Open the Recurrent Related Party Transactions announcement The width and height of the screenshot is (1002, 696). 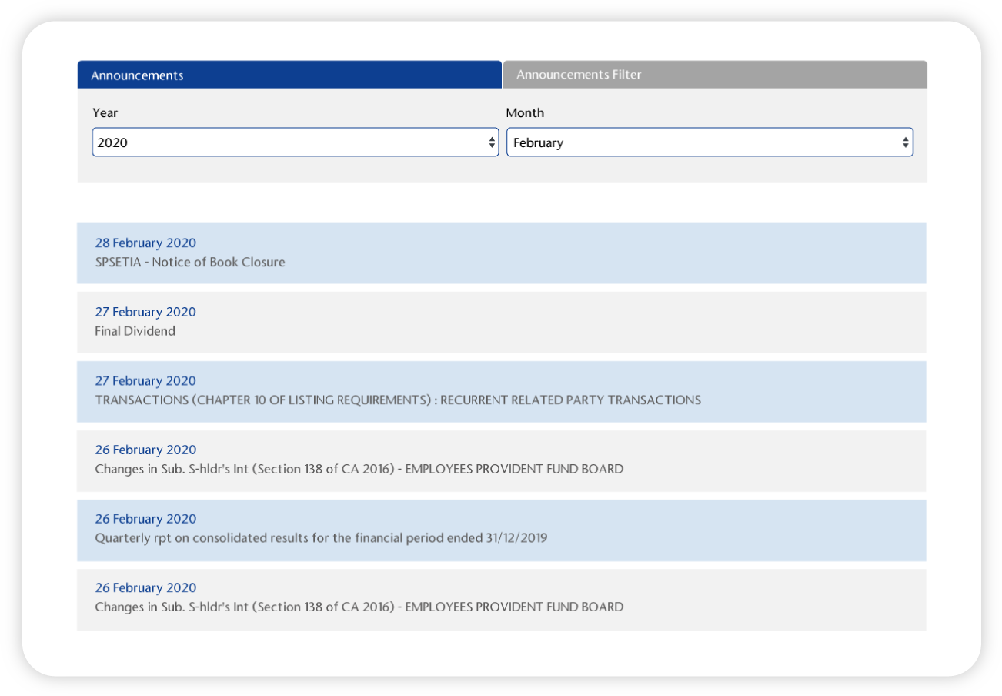[x=398, y=400]
